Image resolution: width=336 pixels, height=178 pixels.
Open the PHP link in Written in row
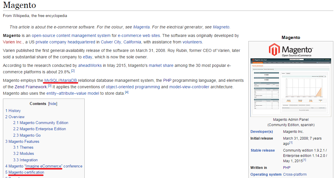287,168
